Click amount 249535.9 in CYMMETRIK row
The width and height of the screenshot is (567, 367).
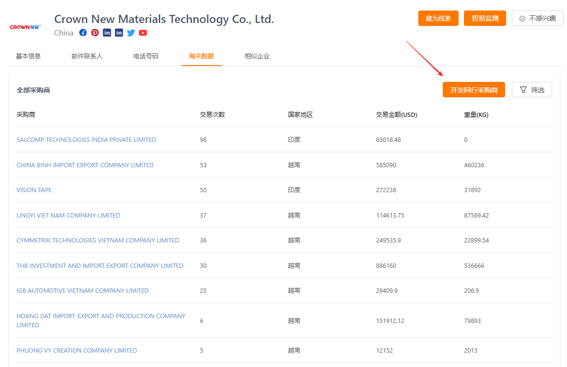click(389, 240)
